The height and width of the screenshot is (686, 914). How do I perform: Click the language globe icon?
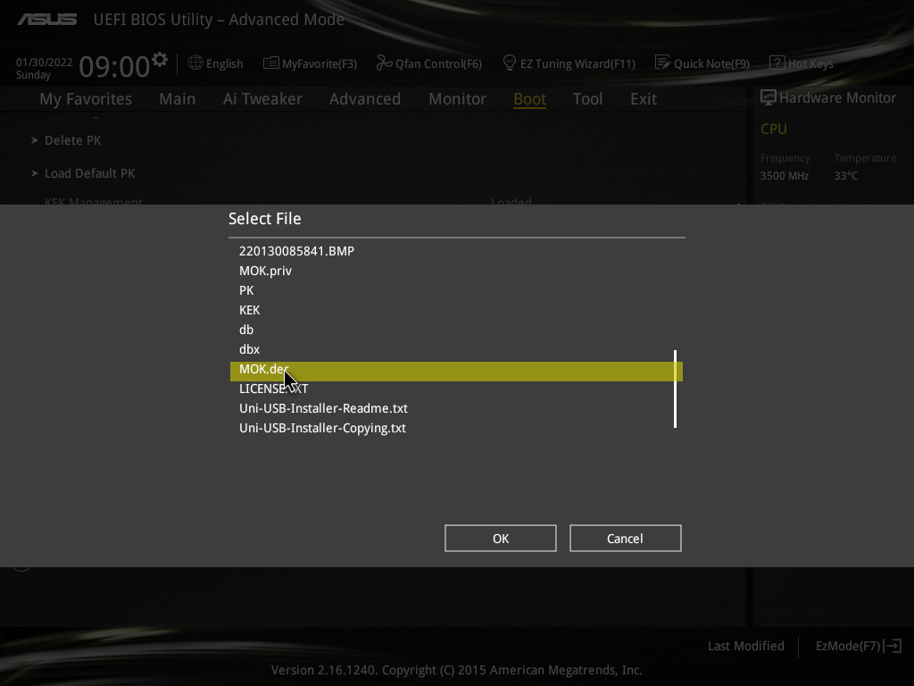click(x=195, y=63)
